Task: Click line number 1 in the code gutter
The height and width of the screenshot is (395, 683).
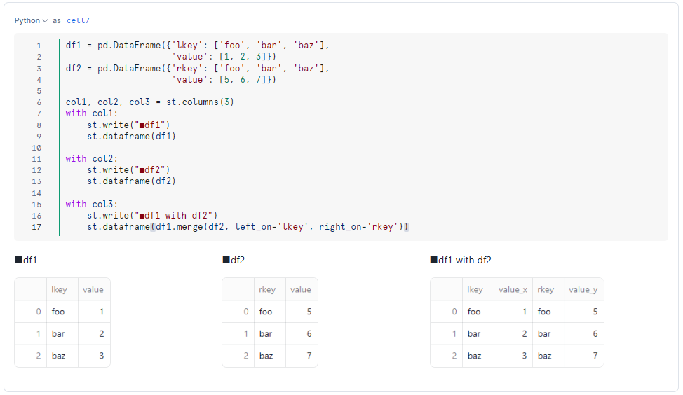Action: [x=39, y=46]
